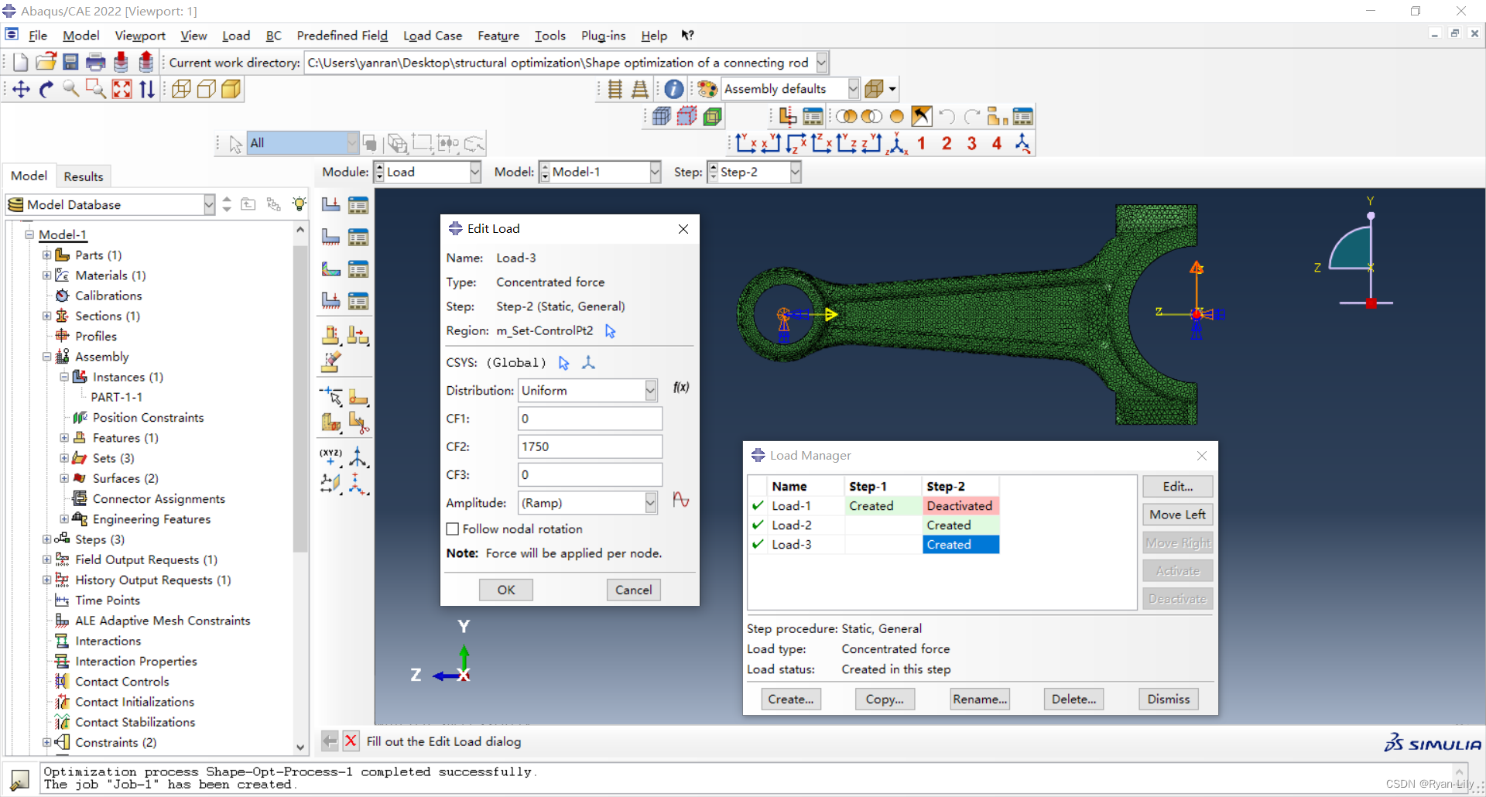1486x797 pixels.
Task: Click the color code palette icon
Action: [x=707, y=89]
